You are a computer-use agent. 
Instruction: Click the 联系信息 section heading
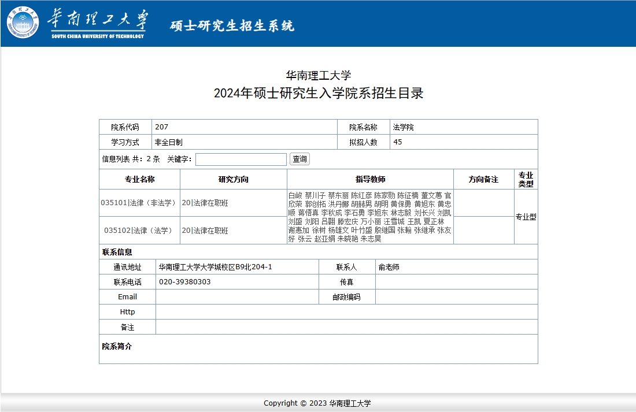[117, 252]
